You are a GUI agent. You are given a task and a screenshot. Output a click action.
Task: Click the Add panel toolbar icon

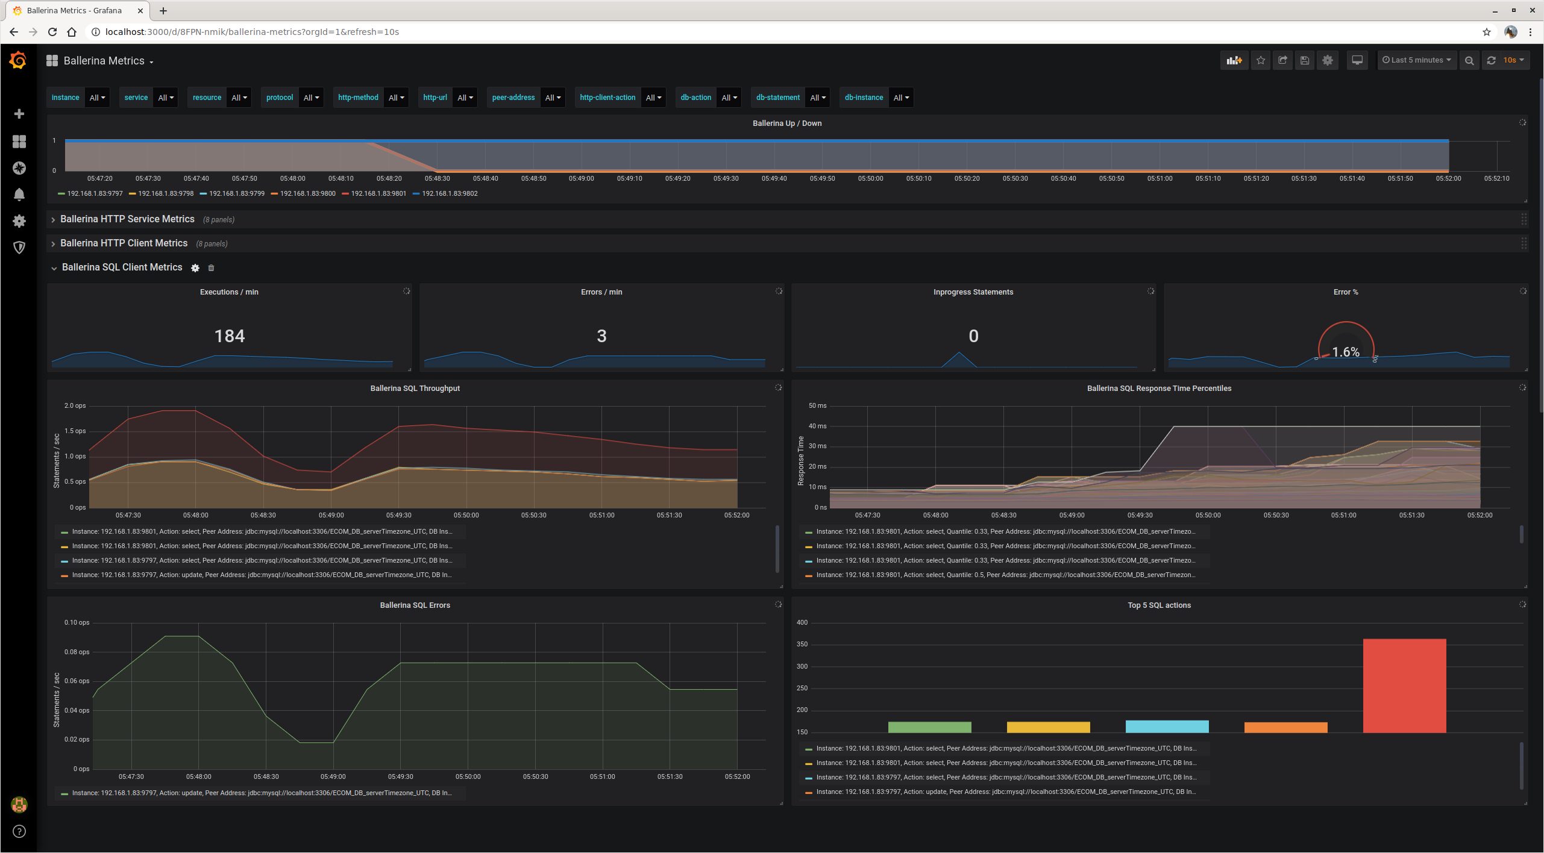coord(1234,60)
